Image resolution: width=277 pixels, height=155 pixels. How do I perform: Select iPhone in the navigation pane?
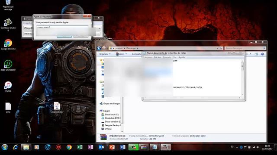pyautogui.click(x=106, y=129)
